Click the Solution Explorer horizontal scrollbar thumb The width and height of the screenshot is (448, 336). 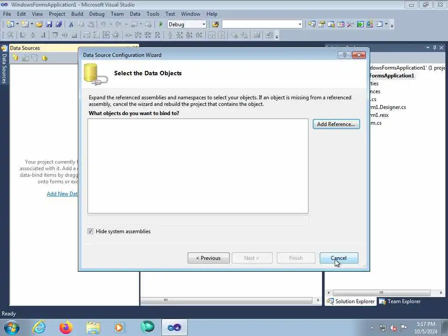click(381, 293)
